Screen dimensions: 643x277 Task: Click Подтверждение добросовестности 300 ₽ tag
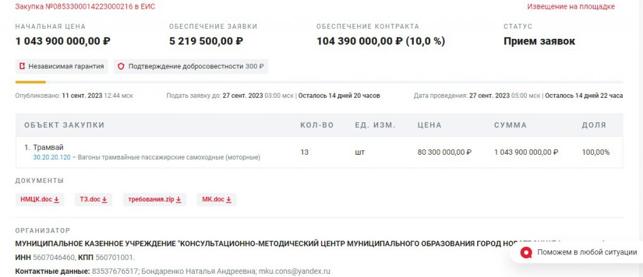(x=191, y=66)
